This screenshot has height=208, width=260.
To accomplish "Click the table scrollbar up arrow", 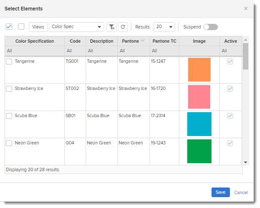I will pos(245,40).
